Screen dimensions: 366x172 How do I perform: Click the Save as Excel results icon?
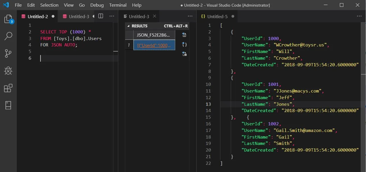184,54
